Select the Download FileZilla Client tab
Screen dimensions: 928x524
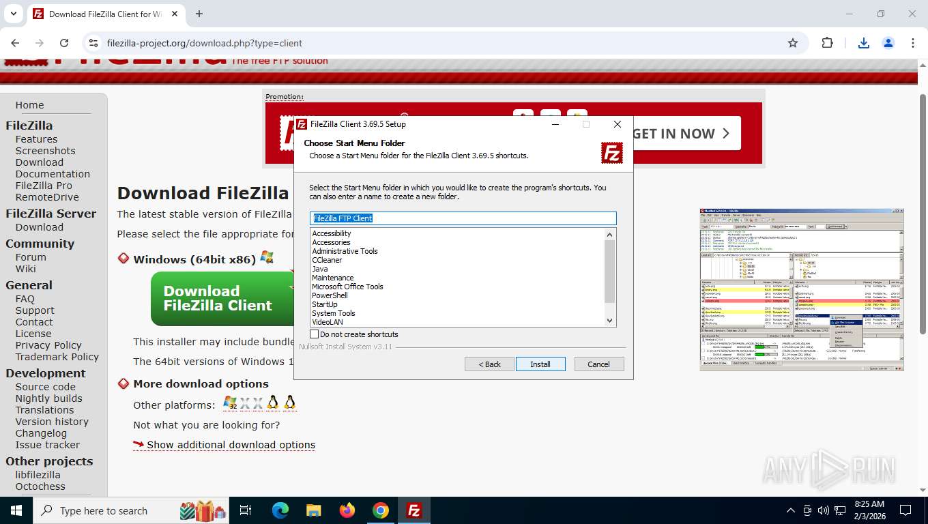(x=105, y=14)
